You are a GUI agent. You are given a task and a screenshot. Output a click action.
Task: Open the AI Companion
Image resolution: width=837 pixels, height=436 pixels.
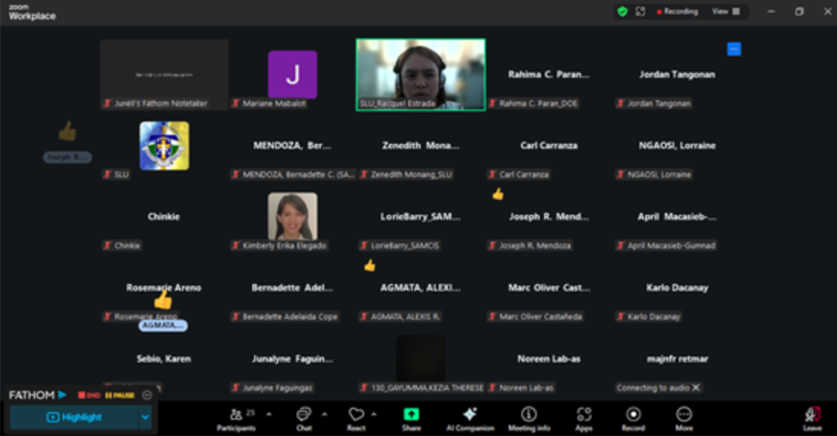469,417
